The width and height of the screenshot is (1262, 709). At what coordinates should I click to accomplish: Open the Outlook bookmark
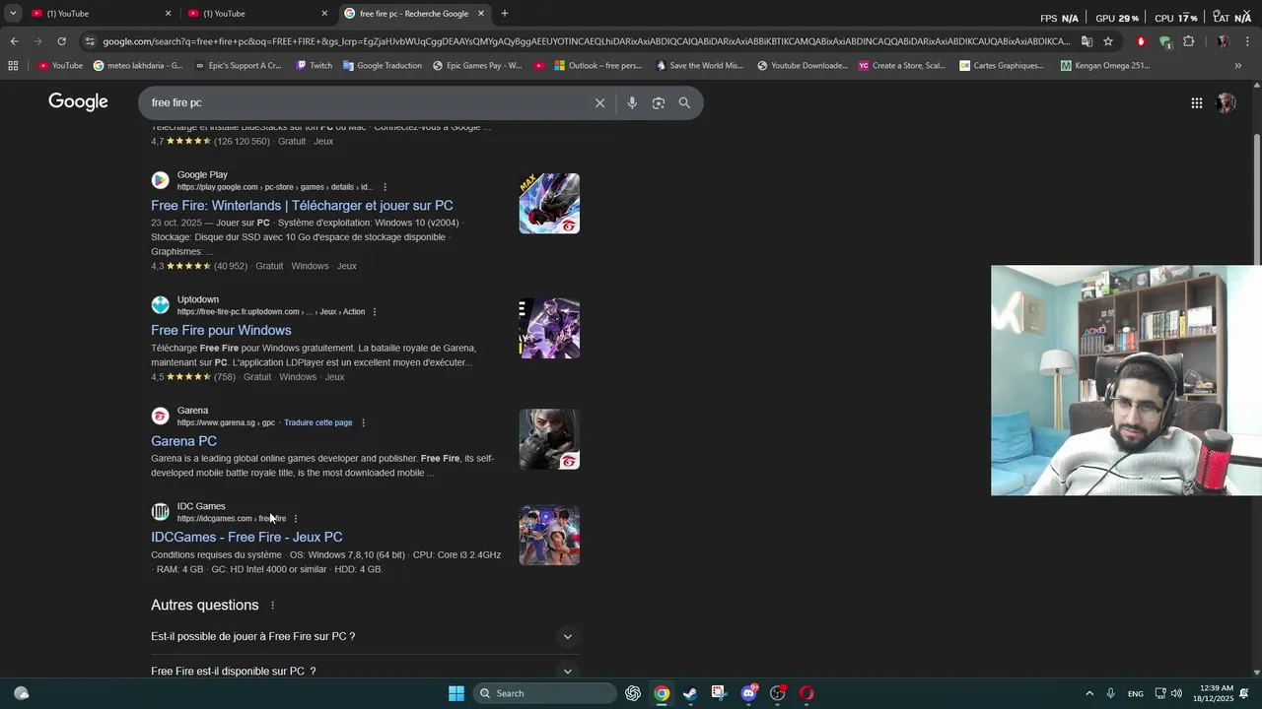point(597,66)
